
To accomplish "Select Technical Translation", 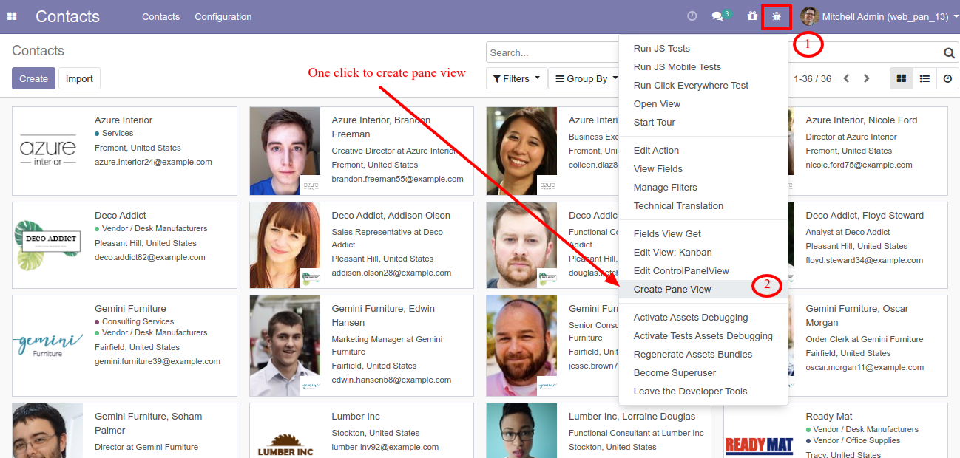I will [678, 206].
